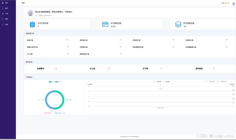
Task: Click the 订单总数 4 label under donut chart
Action: [x=47, y=113]
